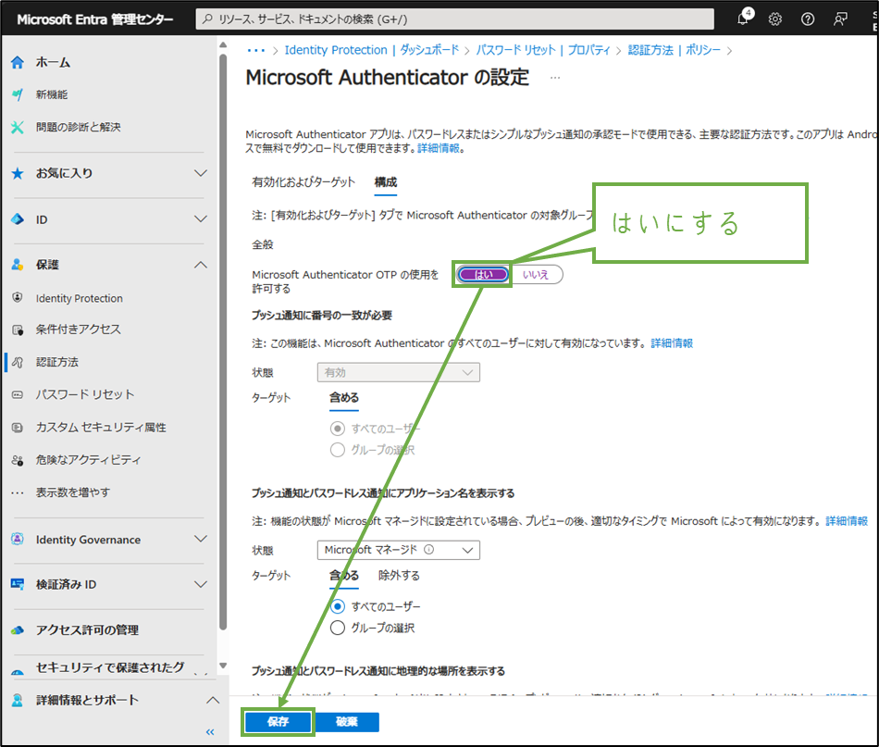The width and height of the screenshot is (879, 747).
Task: Click the sidebar scroll down arrow
Action: 223,666
